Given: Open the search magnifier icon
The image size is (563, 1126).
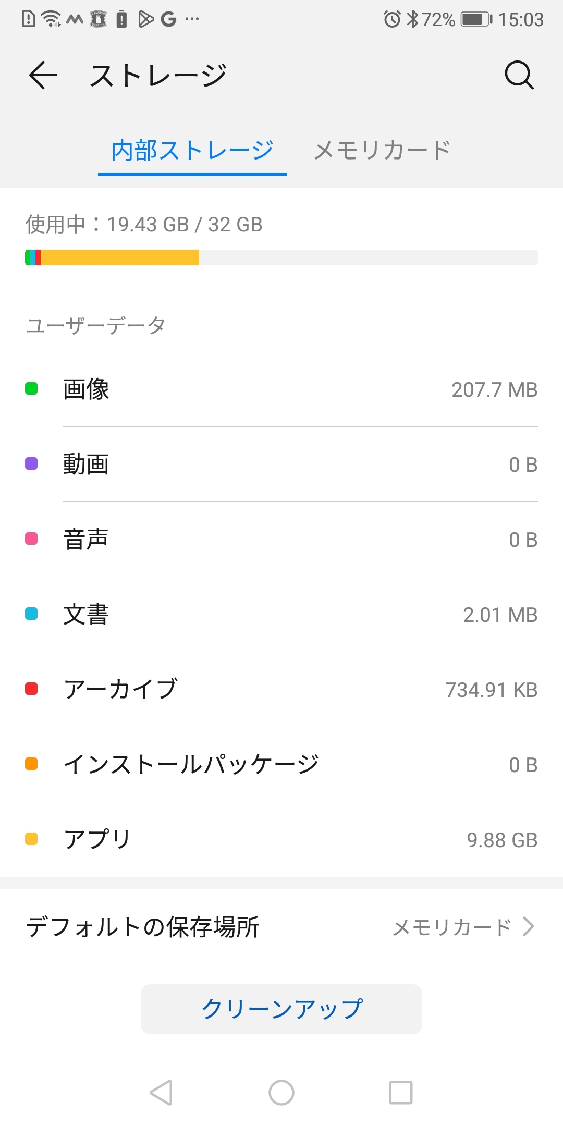Looking at the screenshot, I should pyautogui.click(x=519, y=75).
